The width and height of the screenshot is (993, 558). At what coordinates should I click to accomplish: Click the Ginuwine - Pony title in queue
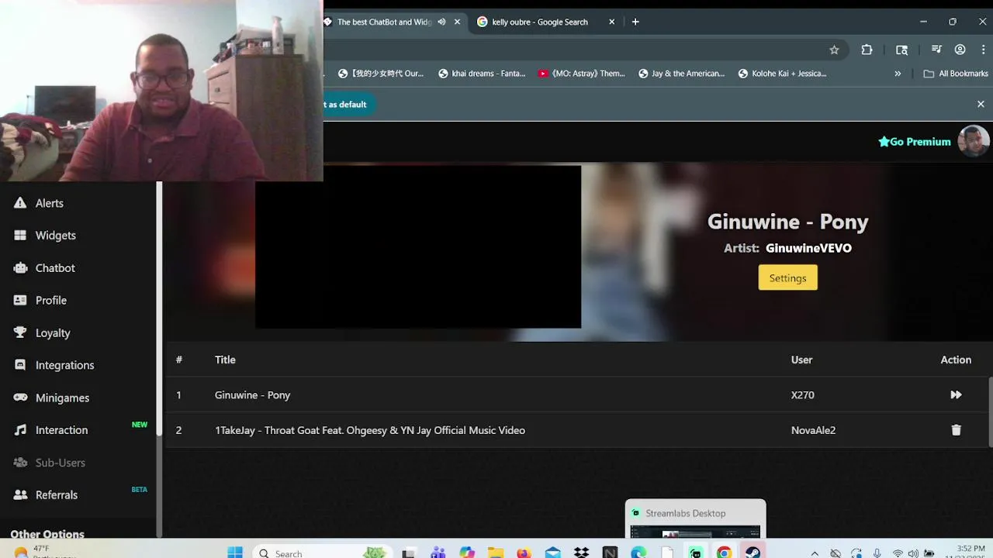coord(252,395)
